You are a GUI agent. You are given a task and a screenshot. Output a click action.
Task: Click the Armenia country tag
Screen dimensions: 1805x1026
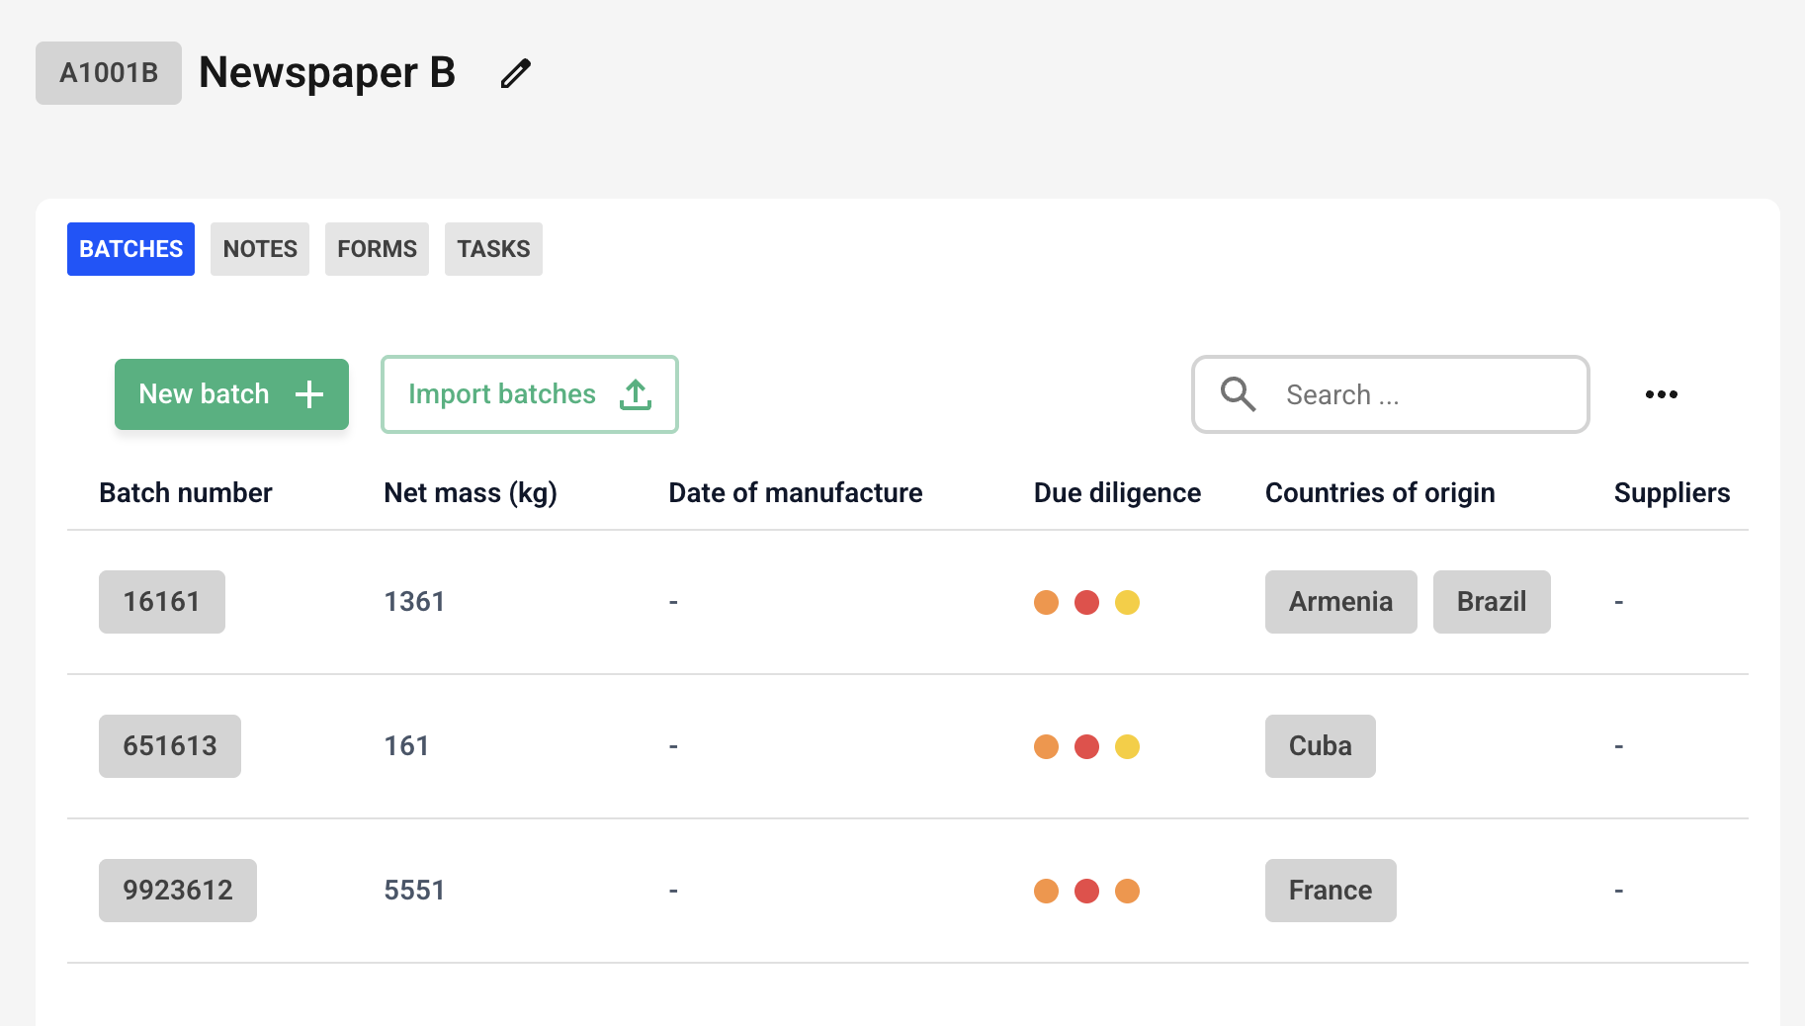[1340, 602]
